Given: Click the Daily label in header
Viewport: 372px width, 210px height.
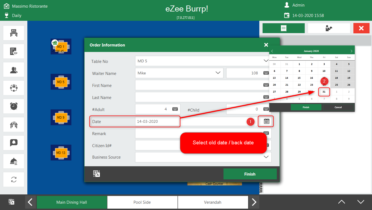Looking at the screenshot, I should click(x=17, y=16).
